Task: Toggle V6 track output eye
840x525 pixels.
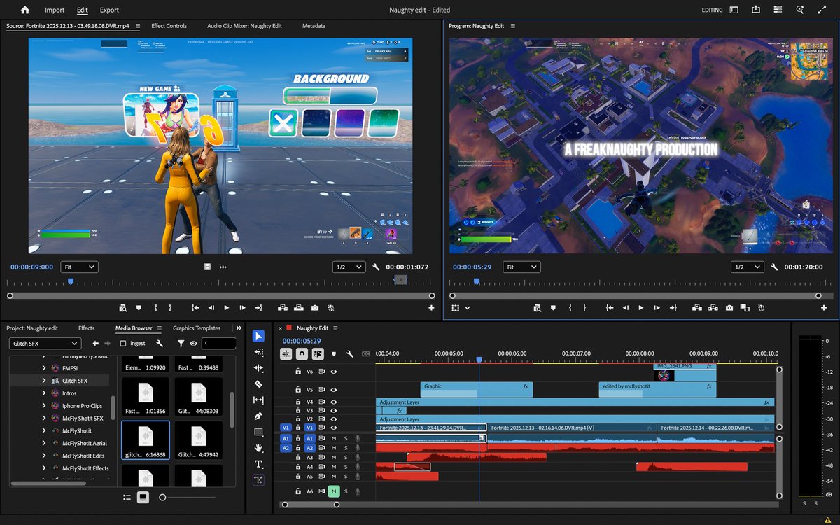Action: (334, 372)
